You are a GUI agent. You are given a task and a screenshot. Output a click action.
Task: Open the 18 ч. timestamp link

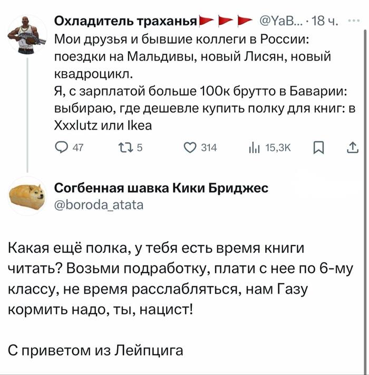(x=323, y=22)
